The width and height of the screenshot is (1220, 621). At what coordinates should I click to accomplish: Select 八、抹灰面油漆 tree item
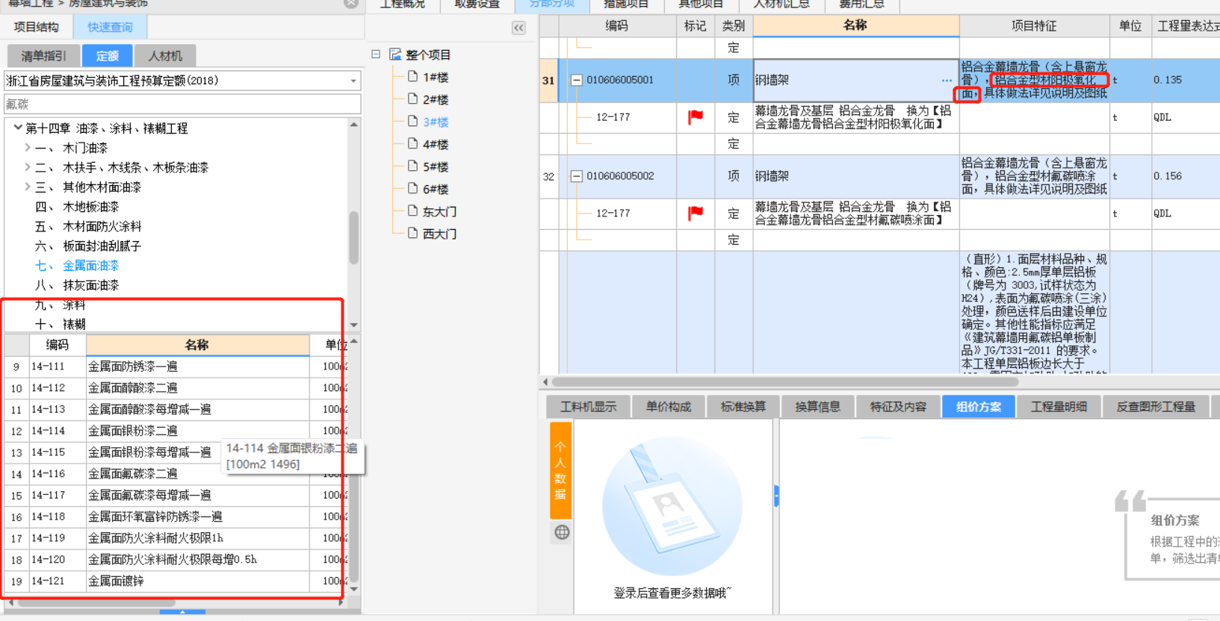tap(76, 285)
